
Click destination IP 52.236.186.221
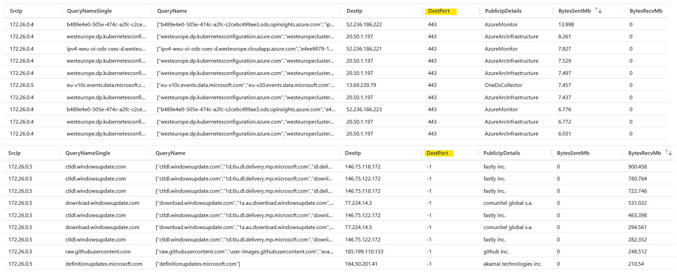tap(364, 49)
